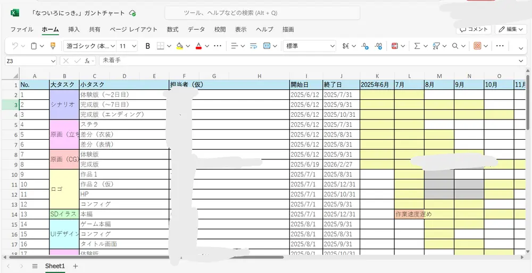Click the Fill Color paint bucket
Screen dimensions: 532x273
179,46
